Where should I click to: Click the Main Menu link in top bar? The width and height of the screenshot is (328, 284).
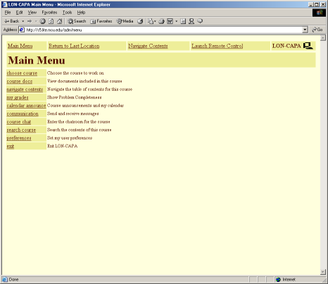[20, 46]
